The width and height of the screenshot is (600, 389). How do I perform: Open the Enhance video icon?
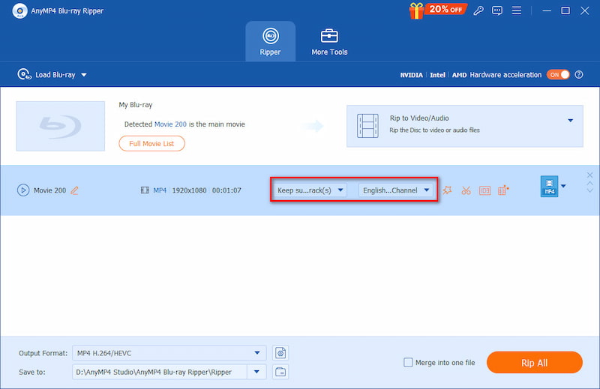(x=503, y=190)
